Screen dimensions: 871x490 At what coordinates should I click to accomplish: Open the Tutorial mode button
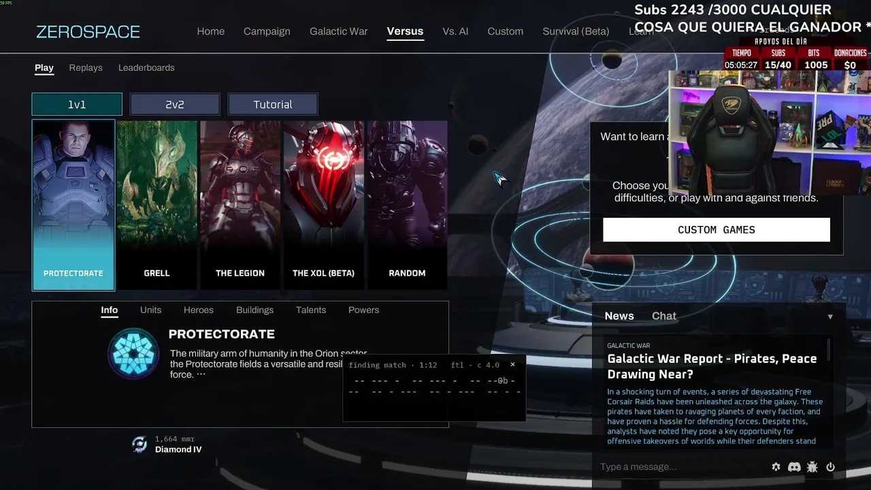click(x=273, y=104)
